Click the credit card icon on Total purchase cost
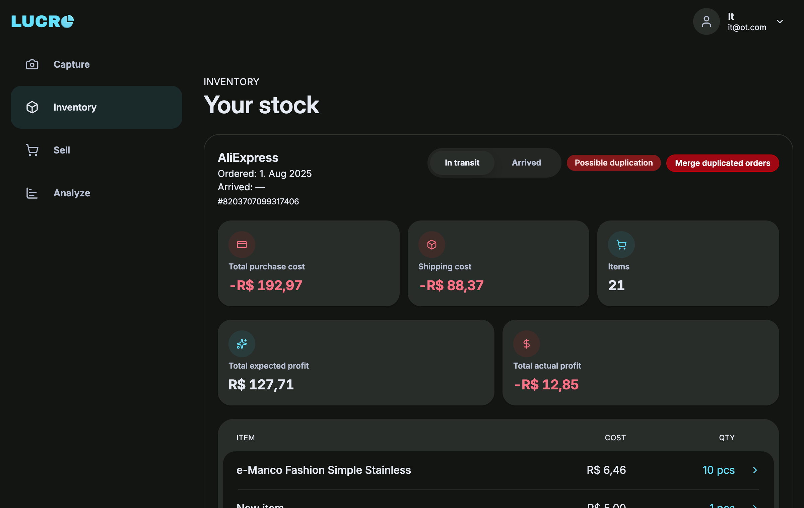The height and width of the screenshot is (508, 804). click(x=242, y=244)
